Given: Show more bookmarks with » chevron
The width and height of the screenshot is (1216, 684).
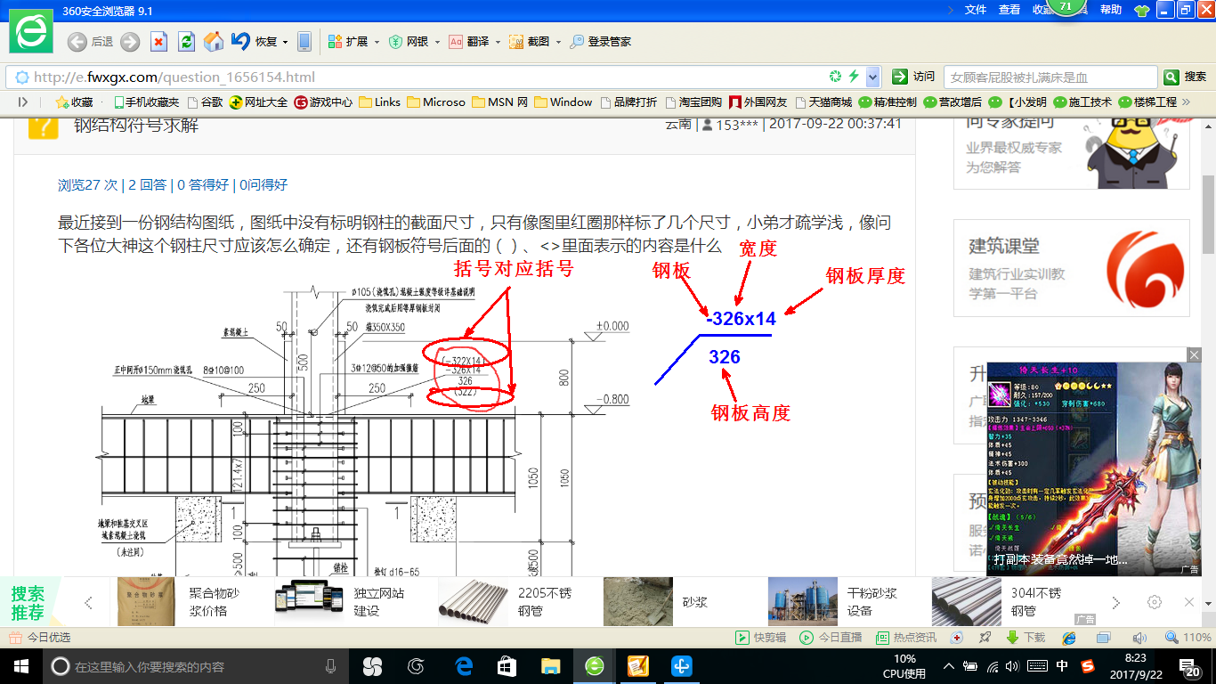Looking at the screenshot, I should (x=1186, y=102).
